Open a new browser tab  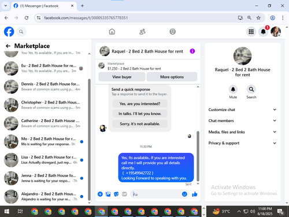(x=82, y=6)
